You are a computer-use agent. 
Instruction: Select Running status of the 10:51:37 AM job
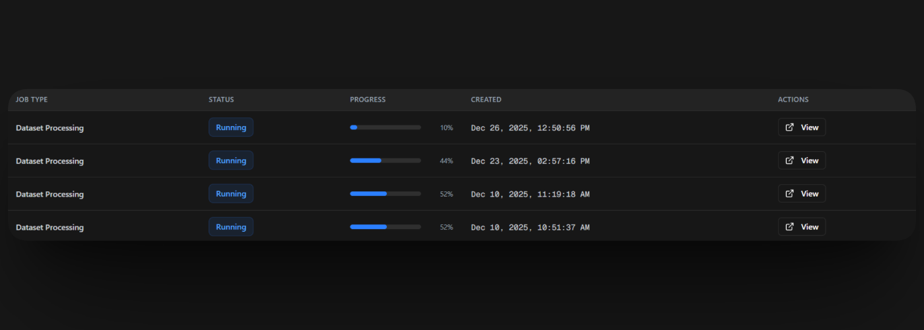point(230,227)
